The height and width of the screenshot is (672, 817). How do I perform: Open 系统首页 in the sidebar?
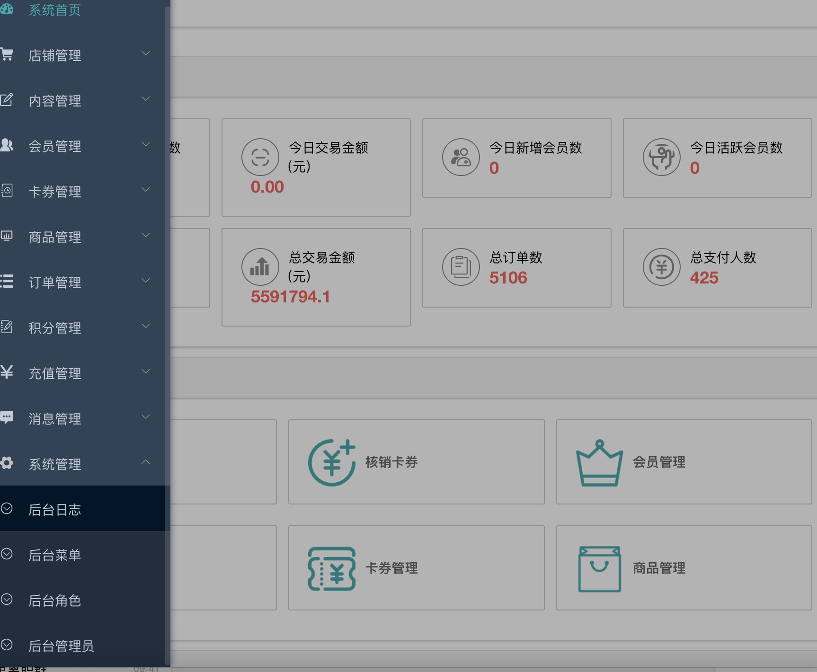click(55, 10)
